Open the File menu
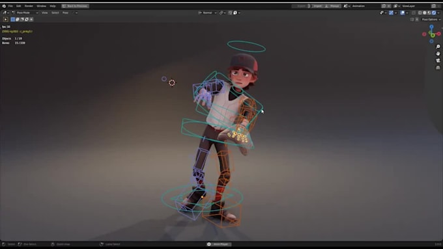The width and height of the screenshot is (443, 249). 10,6
